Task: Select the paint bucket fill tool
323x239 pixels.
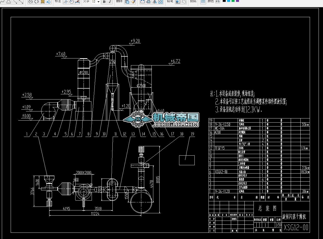Action: (49, 2)
